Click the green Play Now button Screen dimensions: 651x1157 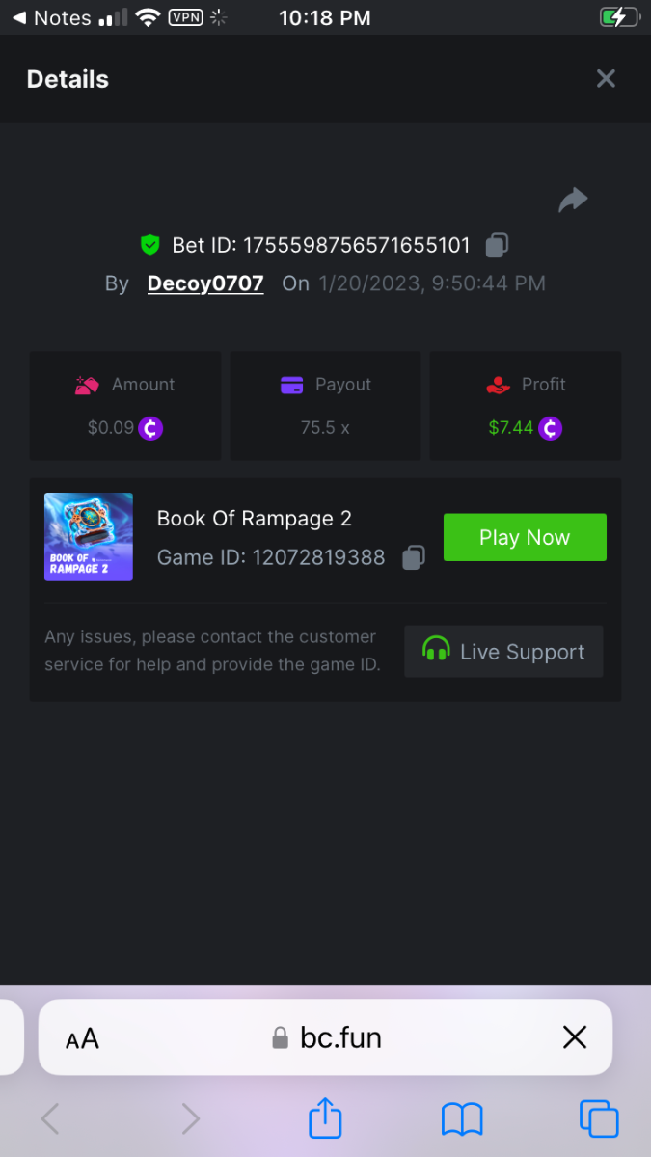coord(525,537)
